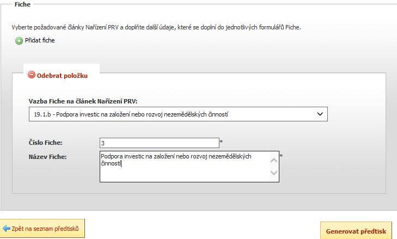Click the dropdown chevron arrow for article selection
Screen dimensions: 397x239
coord(320,114)
